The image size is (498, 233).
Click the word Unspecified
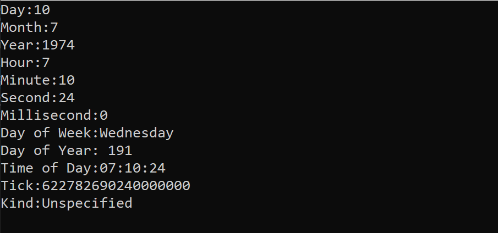click(87, 203)
